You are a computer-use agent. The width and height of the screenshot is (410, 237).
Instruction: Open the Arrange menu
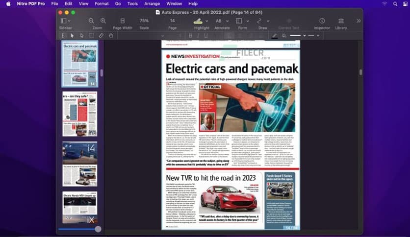[152, 3]
